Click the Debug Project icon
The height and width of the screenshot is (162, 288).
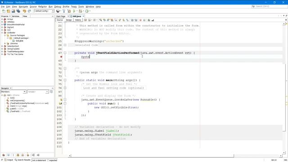80,11
